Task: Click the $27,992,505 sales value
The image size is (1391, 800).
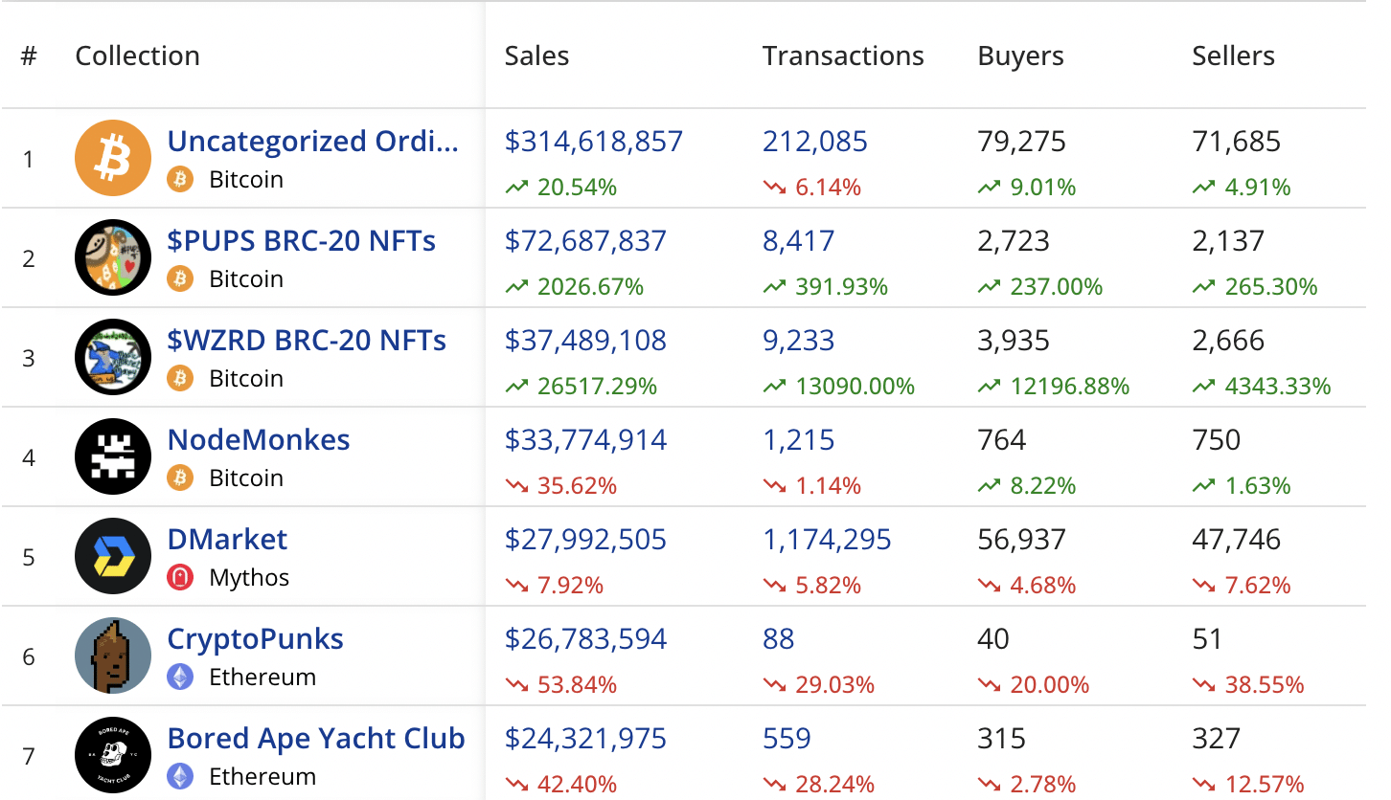Action: [585, 540]
